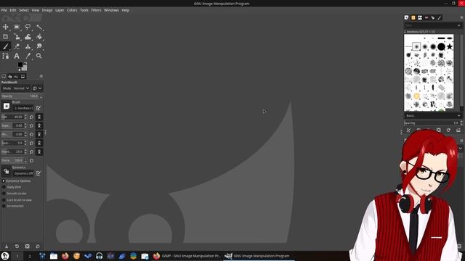Open the Colors menu
The width and height of the screenshot is (465, 261).
(x=72, y=10)
